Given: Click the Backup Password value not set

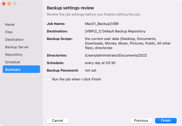Looking at the screenshot, I should coord(91,70).
